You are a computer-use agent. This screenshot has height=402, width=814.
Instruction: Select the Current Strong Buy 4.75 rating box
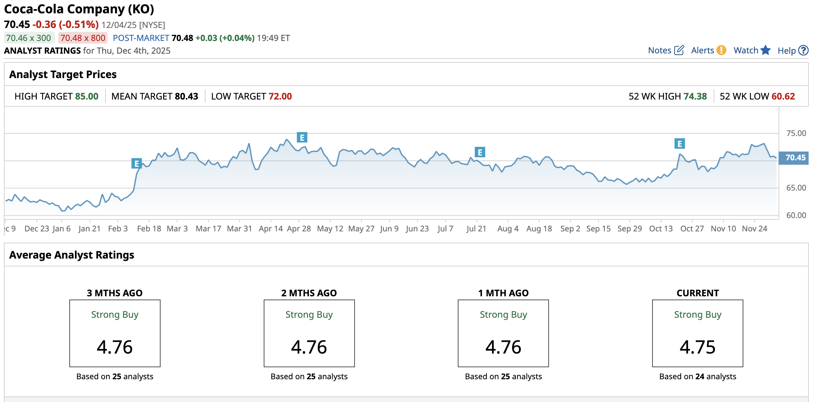pyautogui.click(x=697, y=333)
